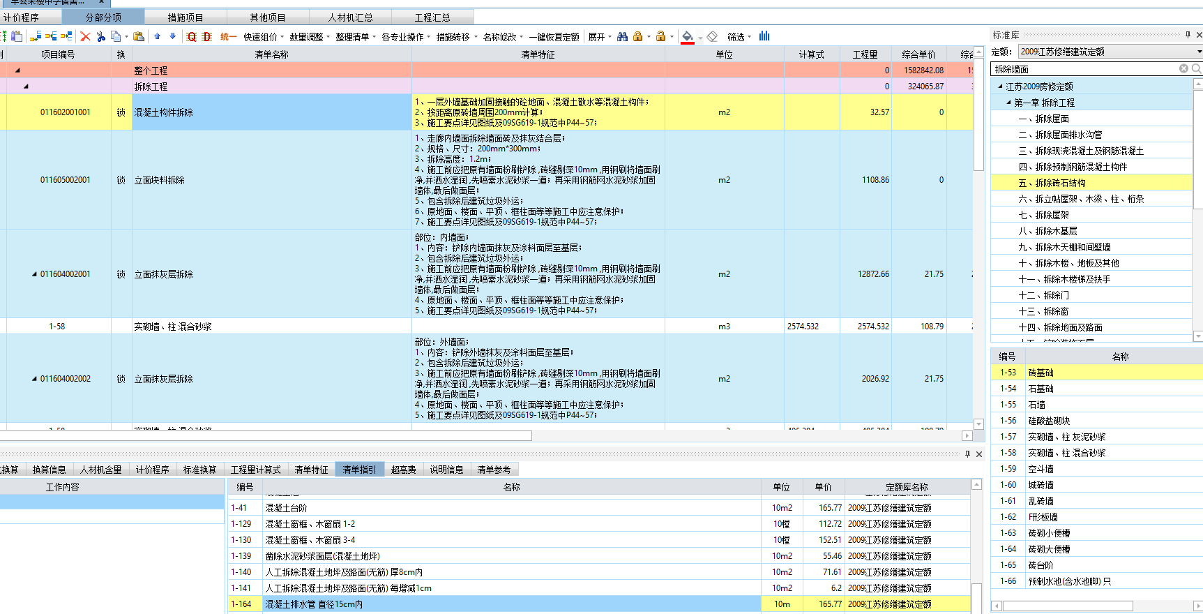The height and width of the screenshot is (614, 1203).
Task: Click the open padlock unlock icon
Action: (x=660, y=36)
